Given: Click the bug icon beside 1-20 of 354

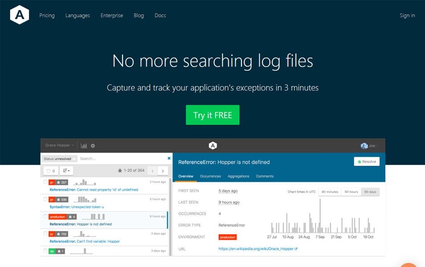Looking at the screenshot, I should point(120,170).
